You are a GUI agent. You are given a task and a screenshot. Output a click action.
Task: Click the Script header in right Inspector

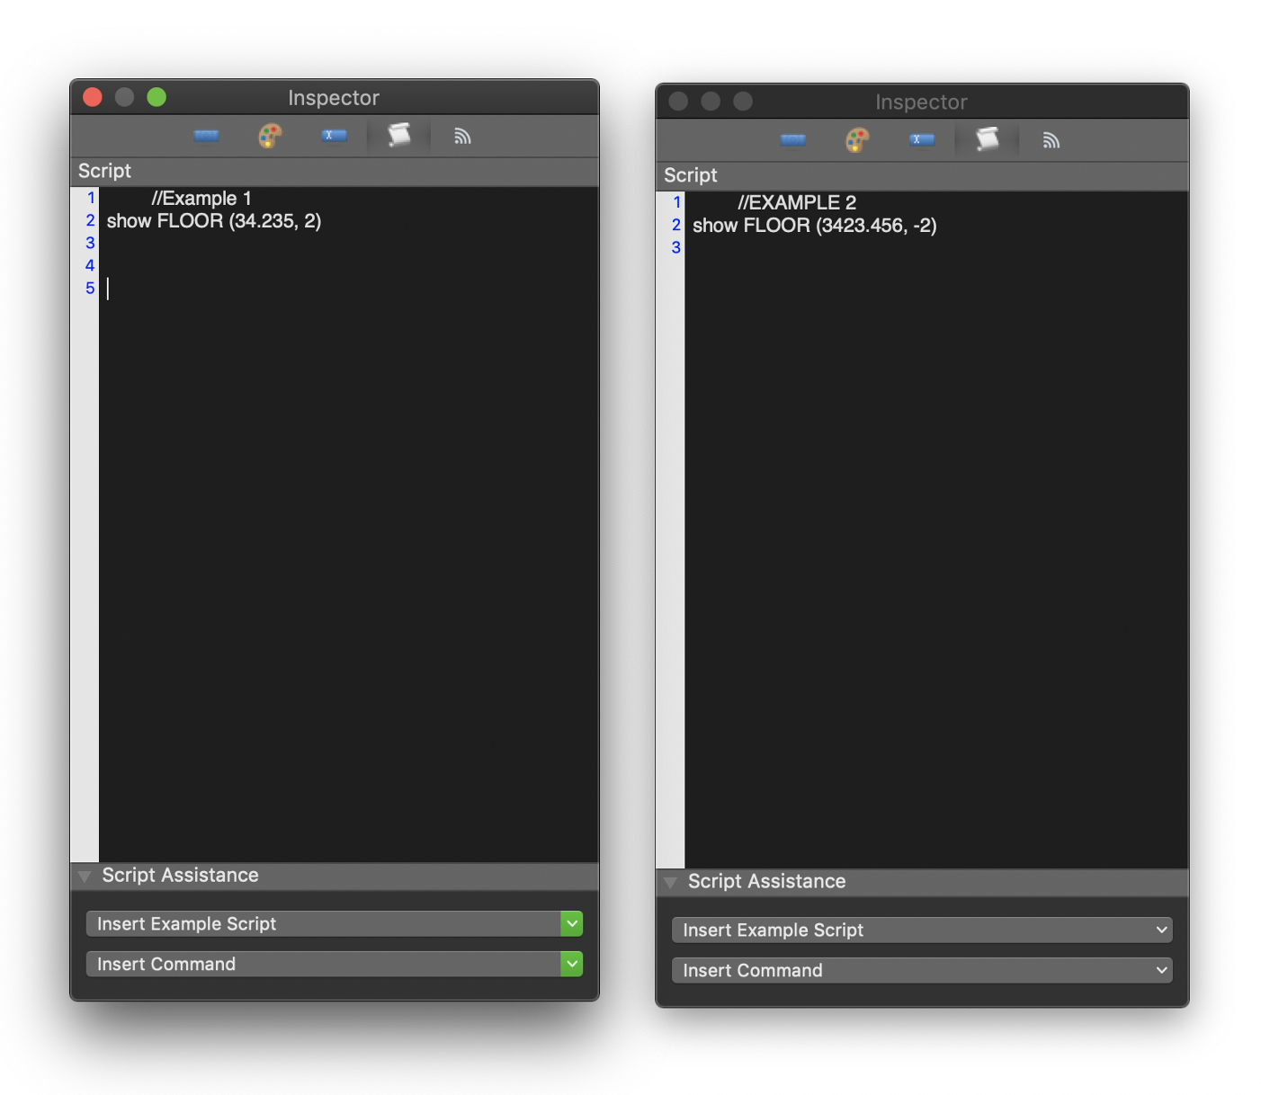coord(922,176)
